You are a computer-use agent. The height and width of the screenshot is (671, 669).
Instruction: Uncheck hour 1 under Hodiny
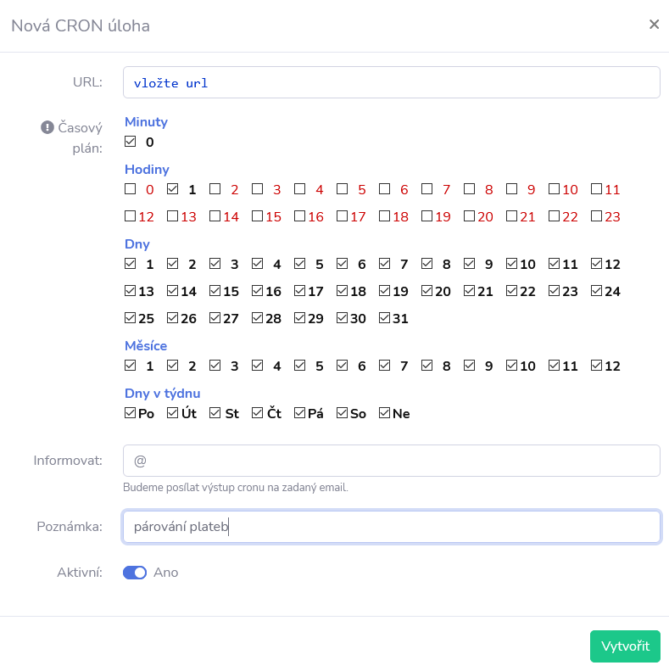[173, 189]
